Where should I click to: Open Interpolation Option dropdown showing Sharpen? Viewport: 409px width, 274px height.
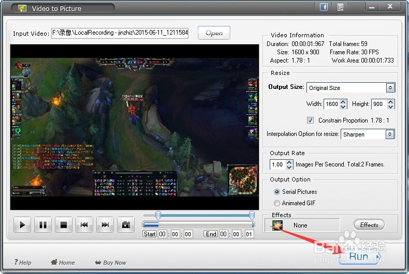[x=390, y=134]
